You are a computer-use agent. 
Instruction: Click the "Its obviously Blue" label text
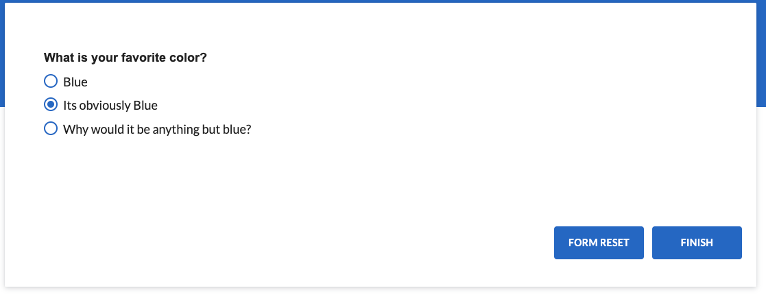(110, 106)
